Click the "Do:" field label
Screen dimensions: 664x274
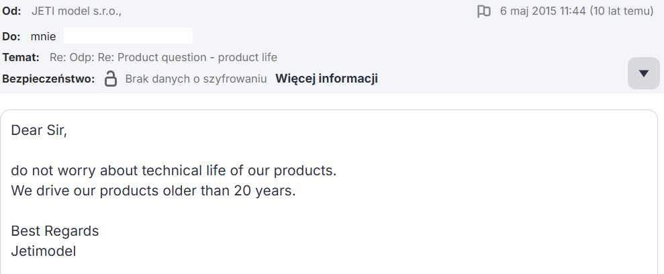(11, 36)
